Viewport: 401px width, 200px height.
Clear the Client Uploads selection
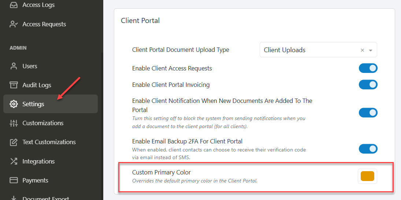(x=362, y=50)
